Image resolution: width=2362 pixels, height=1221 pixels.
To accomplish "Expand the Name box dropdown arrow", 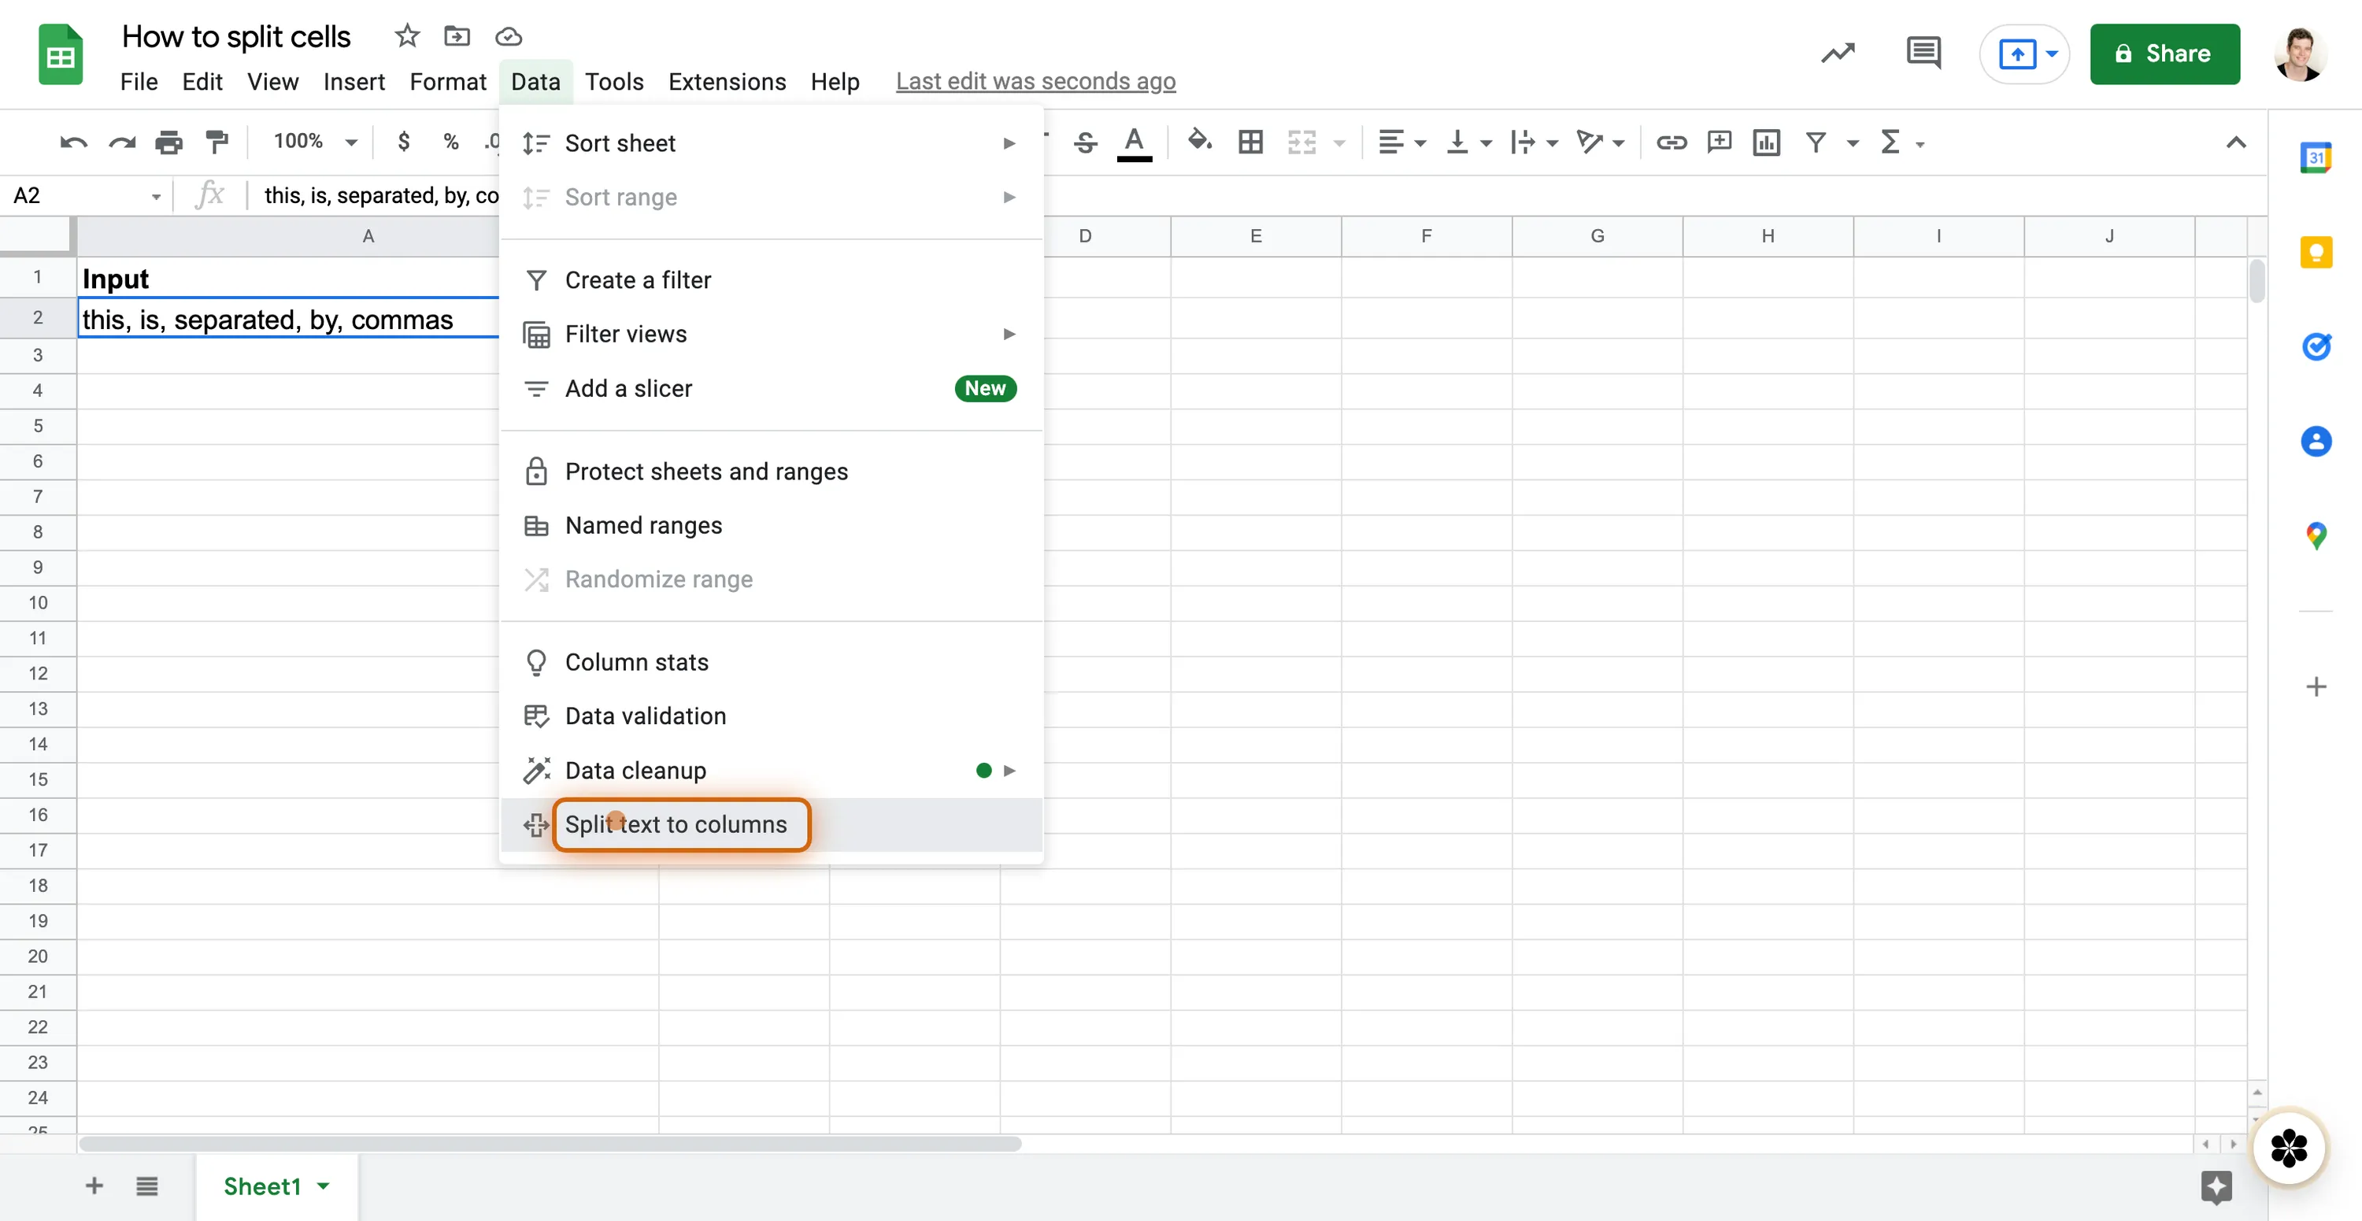I will (x=156, y=196).
